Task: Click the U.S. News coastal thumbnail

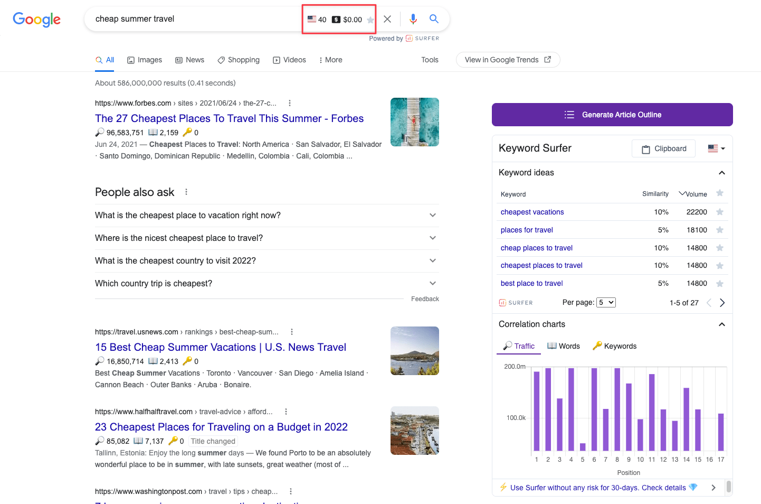Action: [415, 351]
